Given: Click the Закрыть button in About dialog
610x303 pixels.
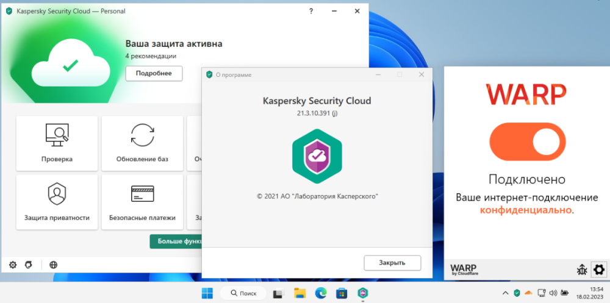Looking at the screenshot, I should (392, 263).
